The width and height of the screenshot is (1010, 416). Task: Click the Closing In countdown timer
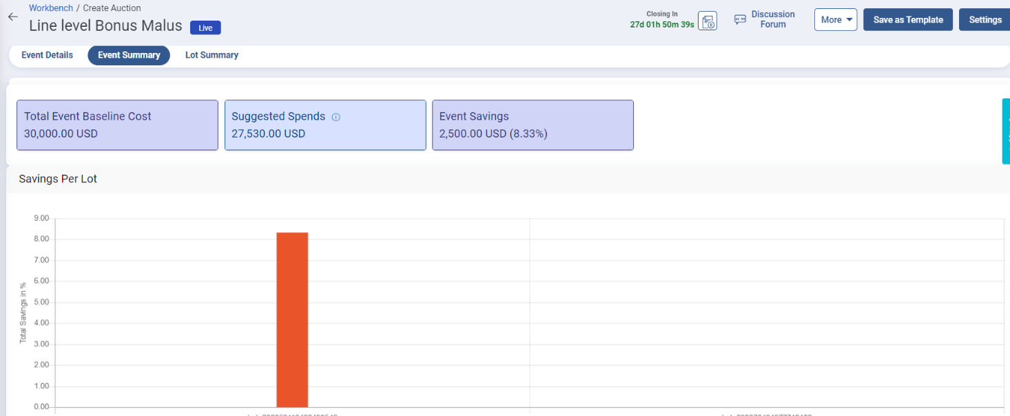pos(661,24)
